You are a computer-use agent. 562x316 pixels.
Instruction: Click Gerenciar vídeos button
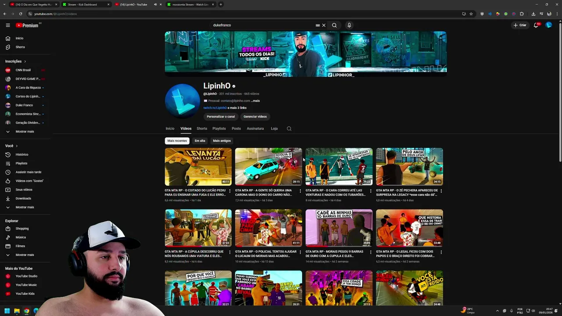point(255,117)
